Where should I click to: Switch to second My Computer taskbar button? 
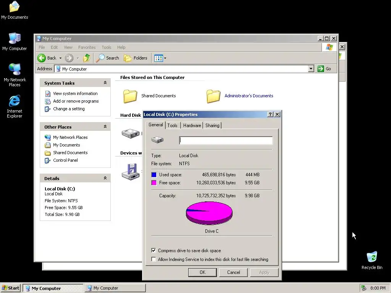[x=115, y=288]
